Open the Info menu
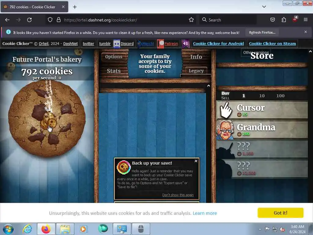Image resolution: width=313 pixels, height=235 pixels. coord(196,57)
